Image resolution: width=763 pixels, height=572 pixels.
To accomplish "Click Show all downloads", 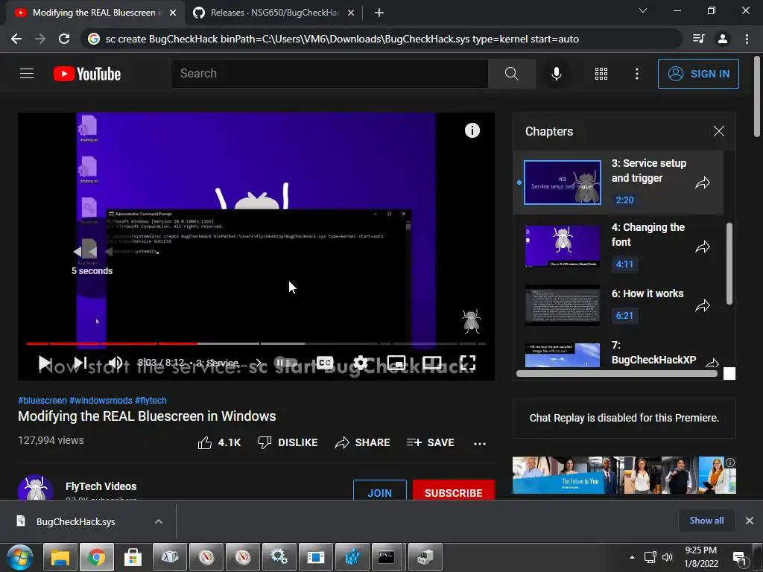I will (x=706, y=521).
